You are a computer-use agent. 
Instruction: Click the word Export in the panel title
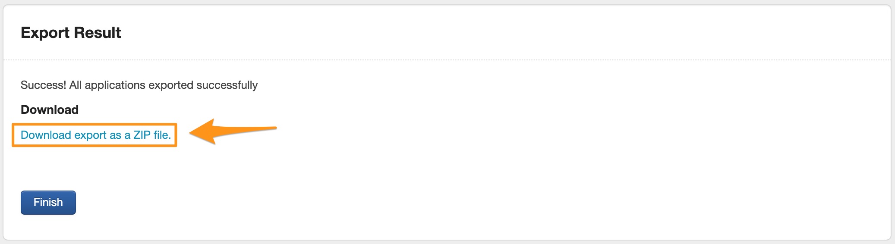(45, 33)
